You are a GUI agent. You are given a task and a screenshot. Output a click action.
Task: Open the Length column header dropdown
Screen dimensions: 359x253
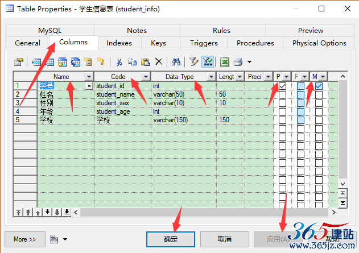240,77
